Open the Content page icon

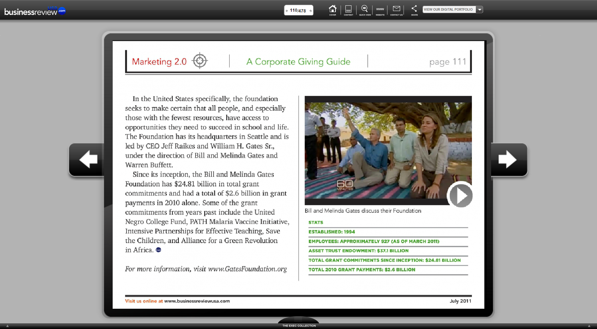click(348, 10)
